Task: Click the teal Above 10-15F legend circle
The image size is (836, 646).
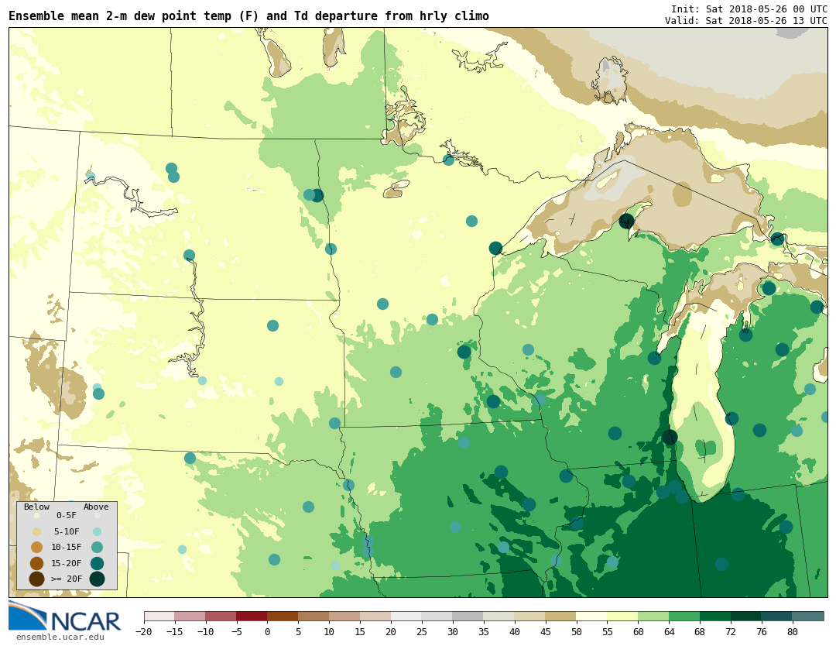Action: click(x=97, y=548)
